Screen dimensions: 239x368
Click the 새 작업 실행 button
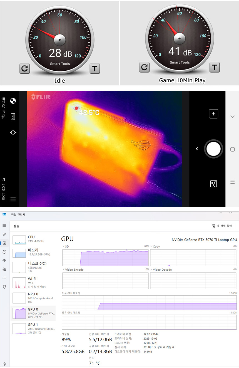(222, 226)
